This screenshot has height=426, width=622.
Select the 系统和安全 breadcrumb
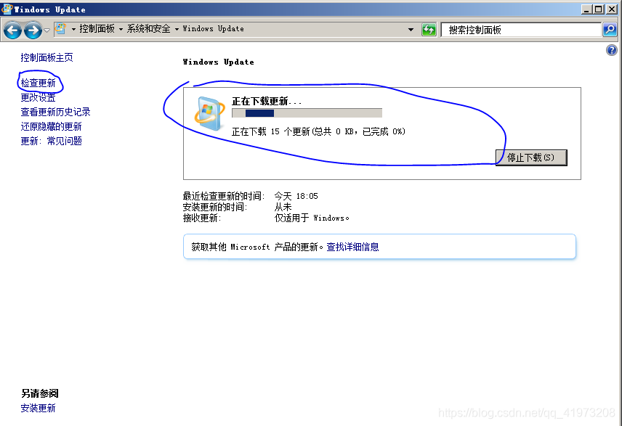pos(148,28)
